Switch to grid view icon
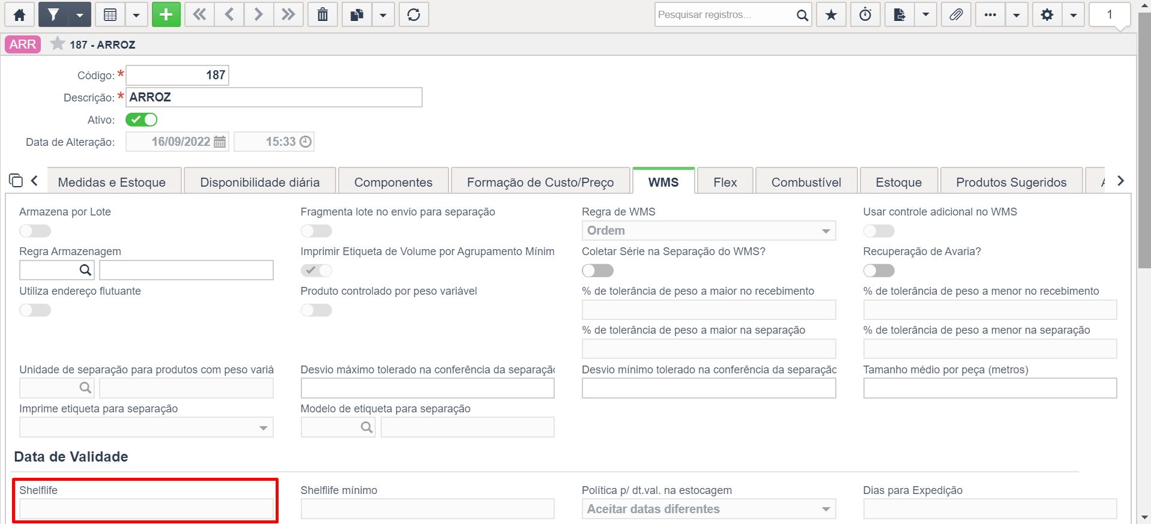1151x524 pixels. point(110,15)
